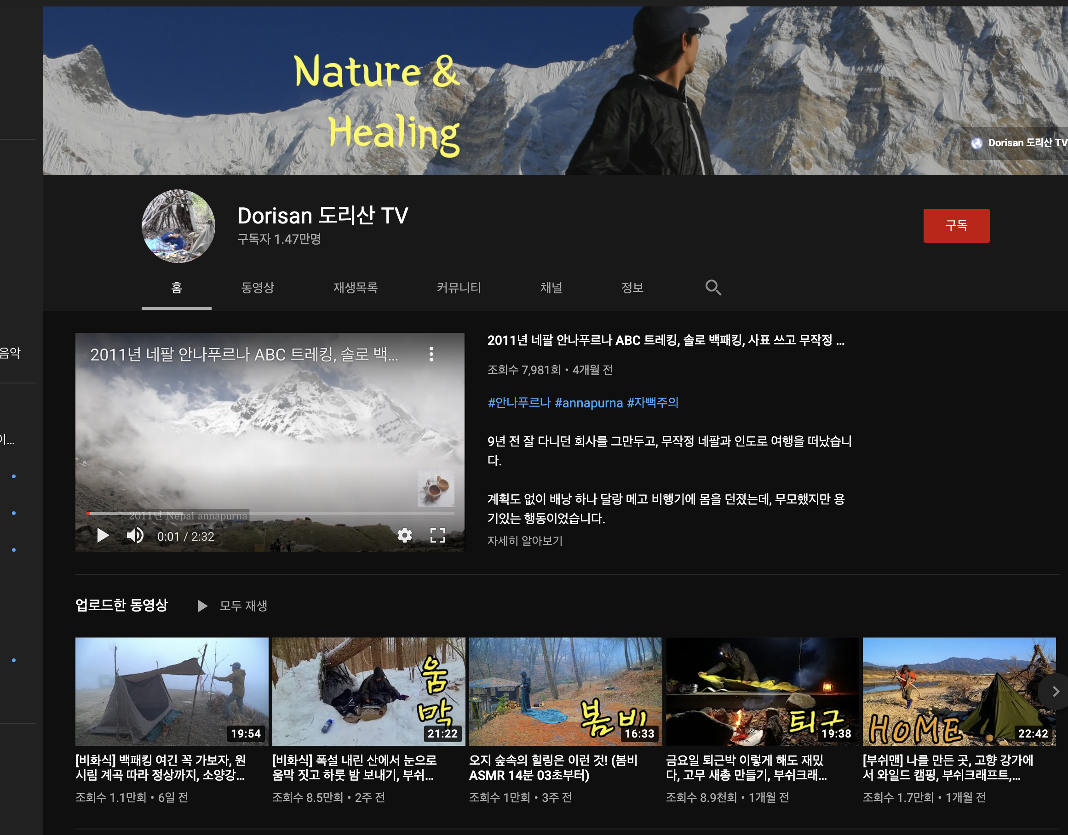Switch to the 정보 tab
The width and height of the screenshot is (1068, 835).
point(632,288)
